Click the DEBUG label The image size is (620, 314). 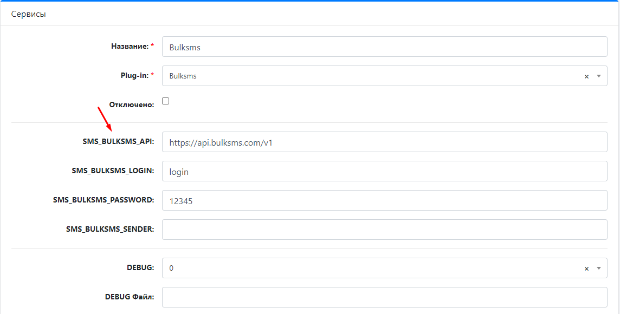(140, 267)
